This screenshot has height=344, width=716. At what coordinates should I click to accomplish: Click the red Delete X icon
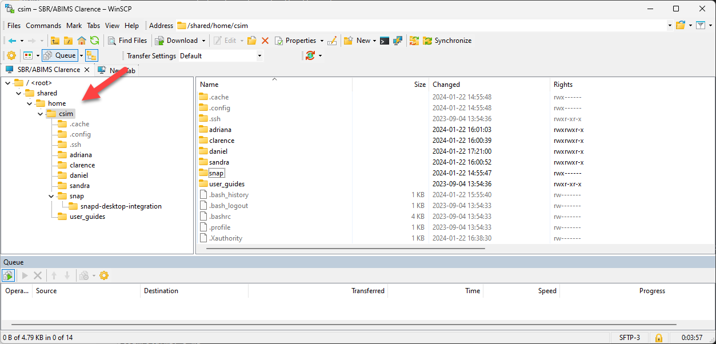coord(265,41)
